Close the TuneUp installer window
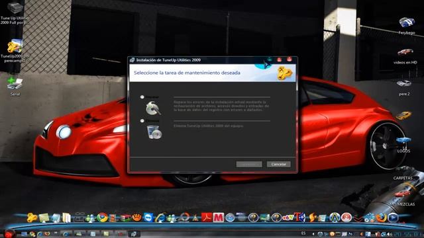424x238 pixels. (289, 59)
